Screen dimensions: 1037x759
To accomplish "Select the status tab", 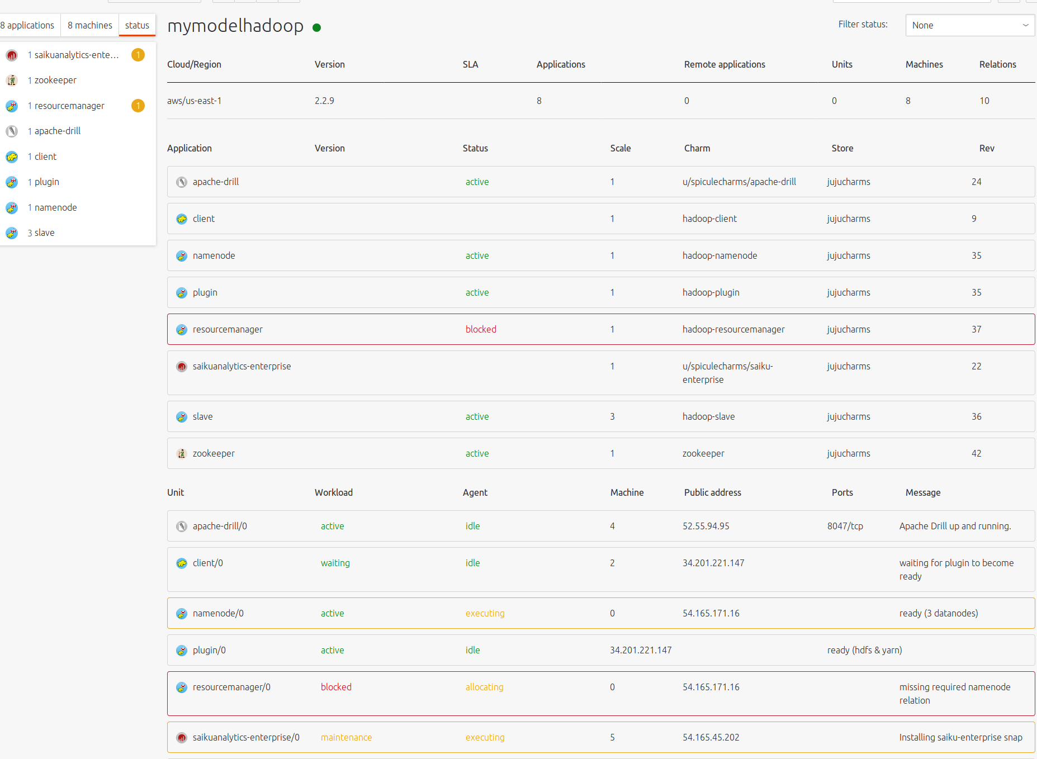I will (137, 25).
